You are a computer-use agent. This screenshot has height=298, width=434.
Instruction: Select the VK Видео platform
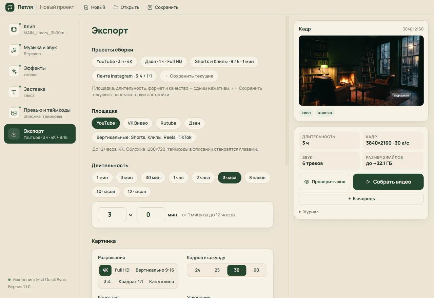click(x=138, y=123)
